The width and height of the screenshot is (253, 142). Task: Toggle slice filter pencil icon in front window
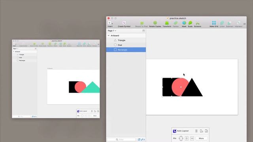click(142, 139)
